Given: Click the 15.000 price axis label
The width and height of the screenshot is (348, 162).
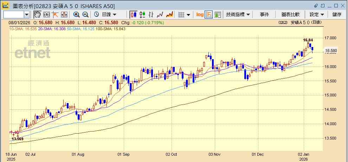Looking at the screenshot, I should (x=331, y=95).
